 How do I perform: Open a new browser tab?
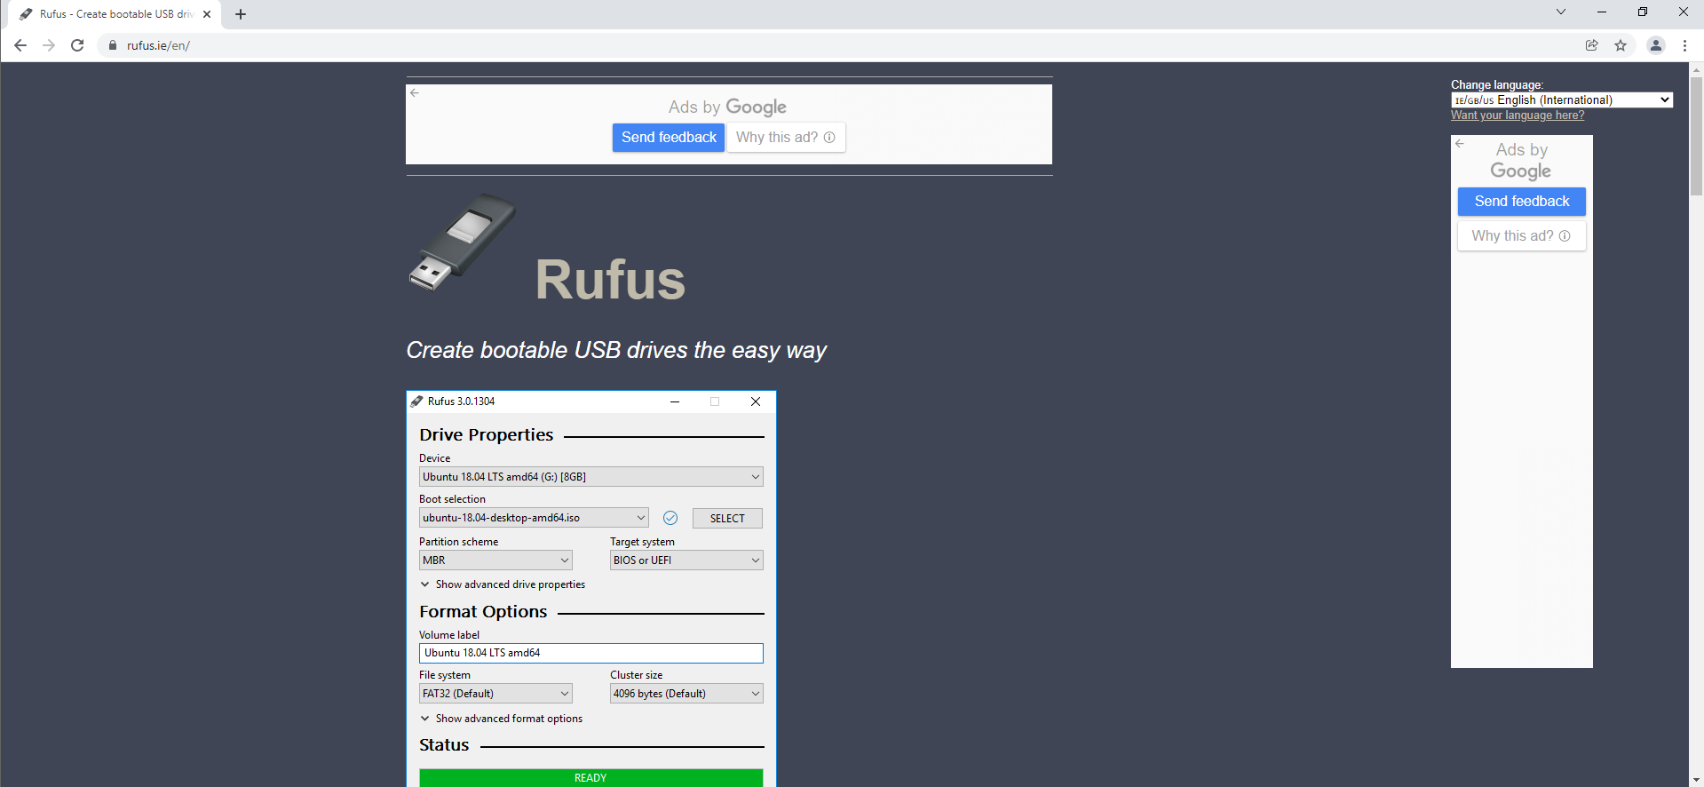point(241,14)
